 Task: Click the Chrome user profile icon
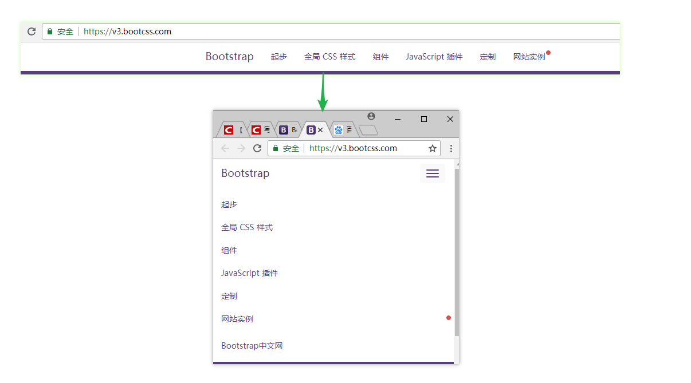371,116
